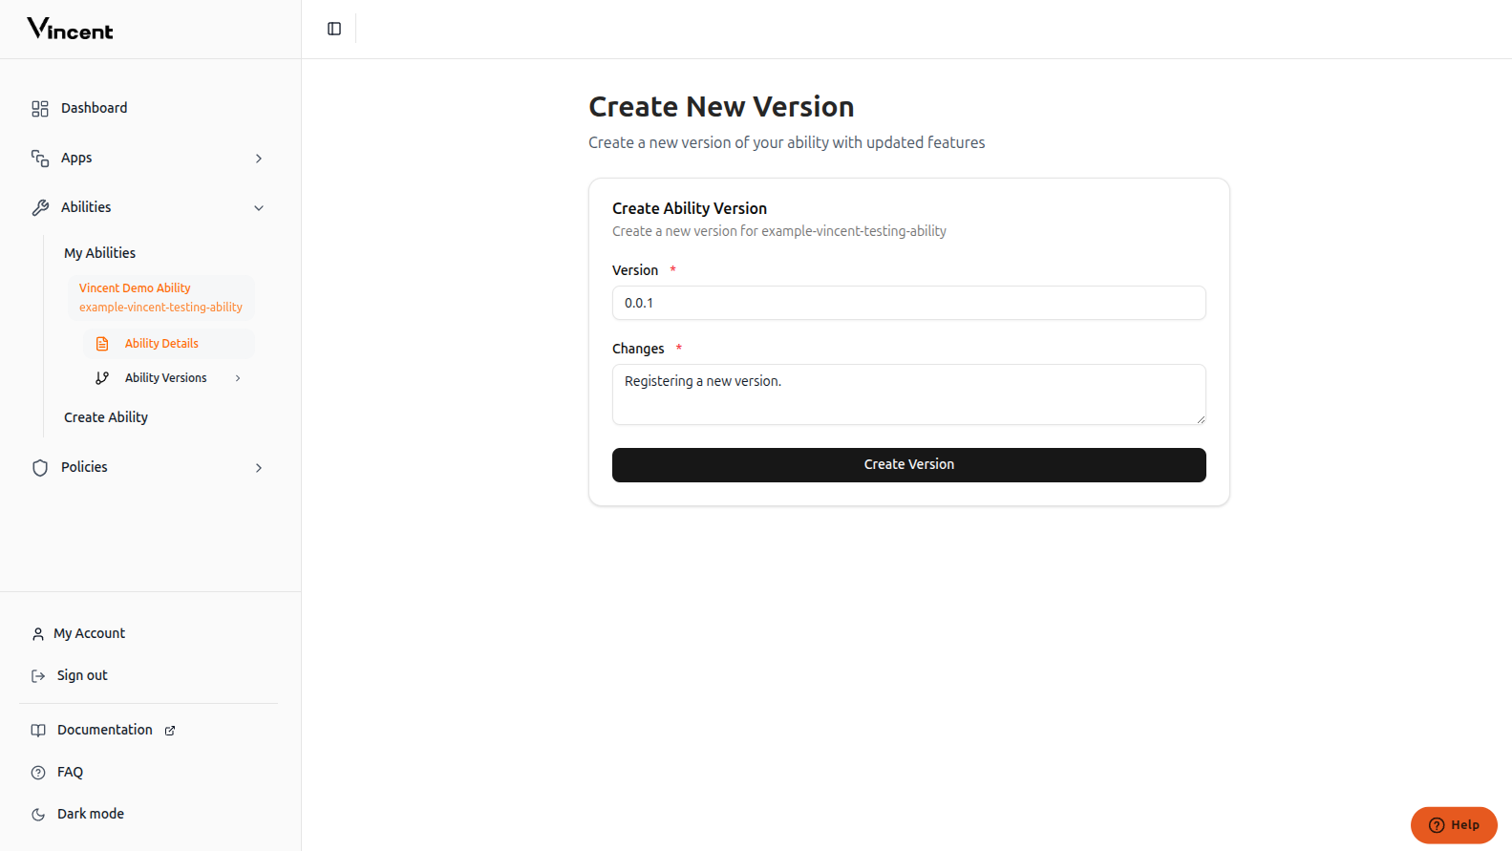This screenshot has width=1512, height=851.
Task: Click the Sign out arrow icon
Action: 38,676
